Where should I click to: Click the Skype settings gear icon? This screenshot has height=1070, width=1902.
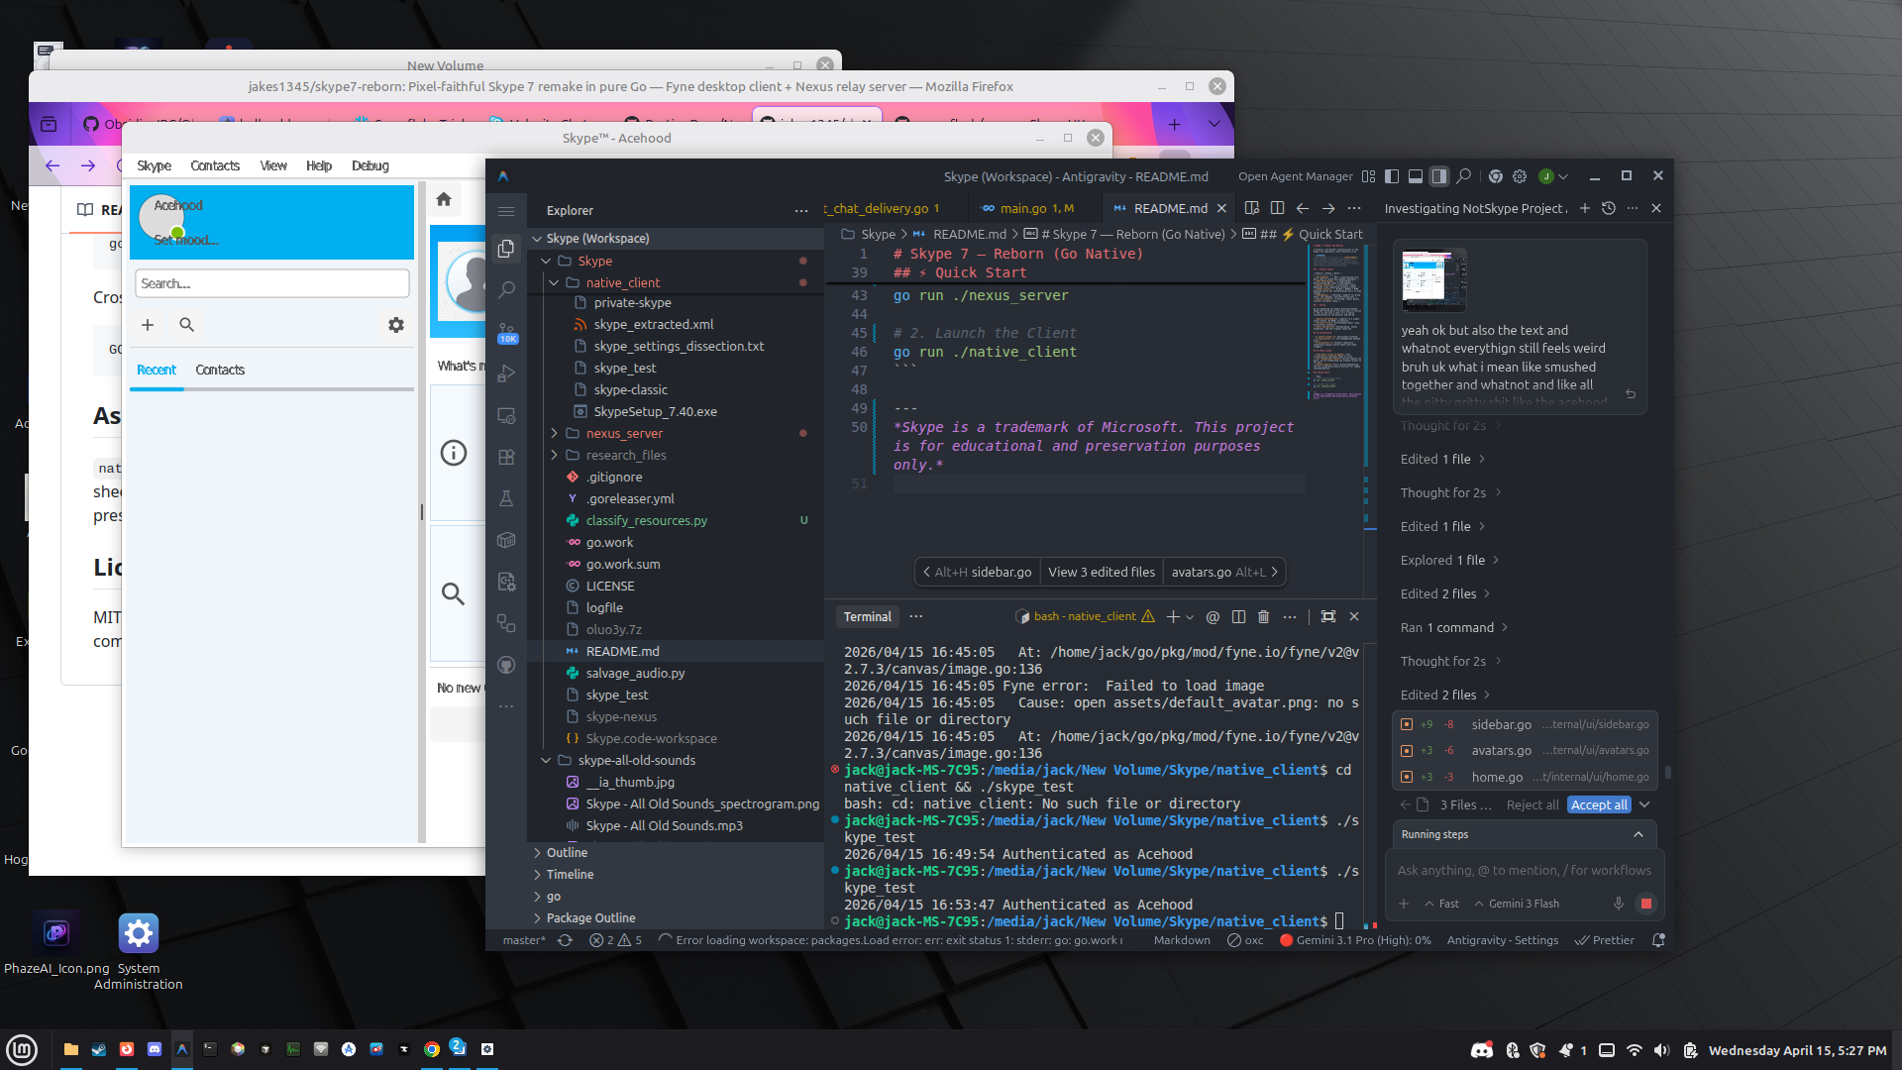tap(395, 325)
